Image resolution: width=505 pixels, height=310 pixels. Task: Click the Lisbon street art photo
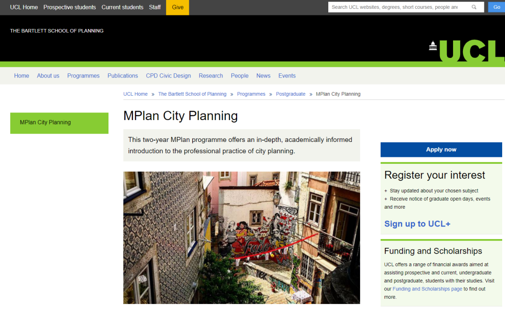[242, 238]
